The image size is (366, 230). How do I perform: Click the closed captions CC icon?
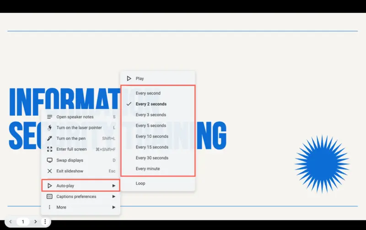coord(49,197)
